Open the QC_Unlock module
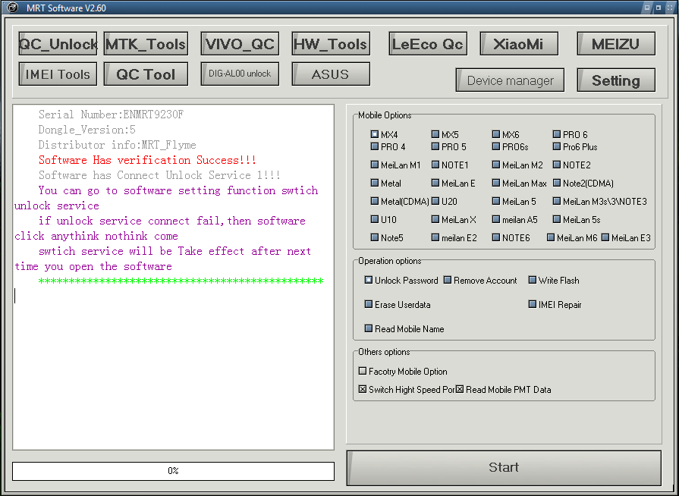The image size is (679, 496). [x=58, y=44]
